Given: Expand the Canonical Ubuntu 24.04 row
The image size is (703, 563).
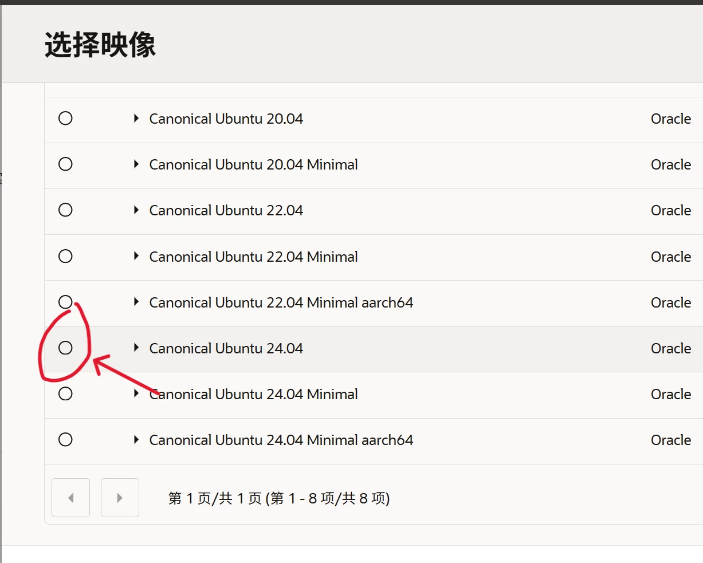Looking at the screenshot, I should click(136, 348).
